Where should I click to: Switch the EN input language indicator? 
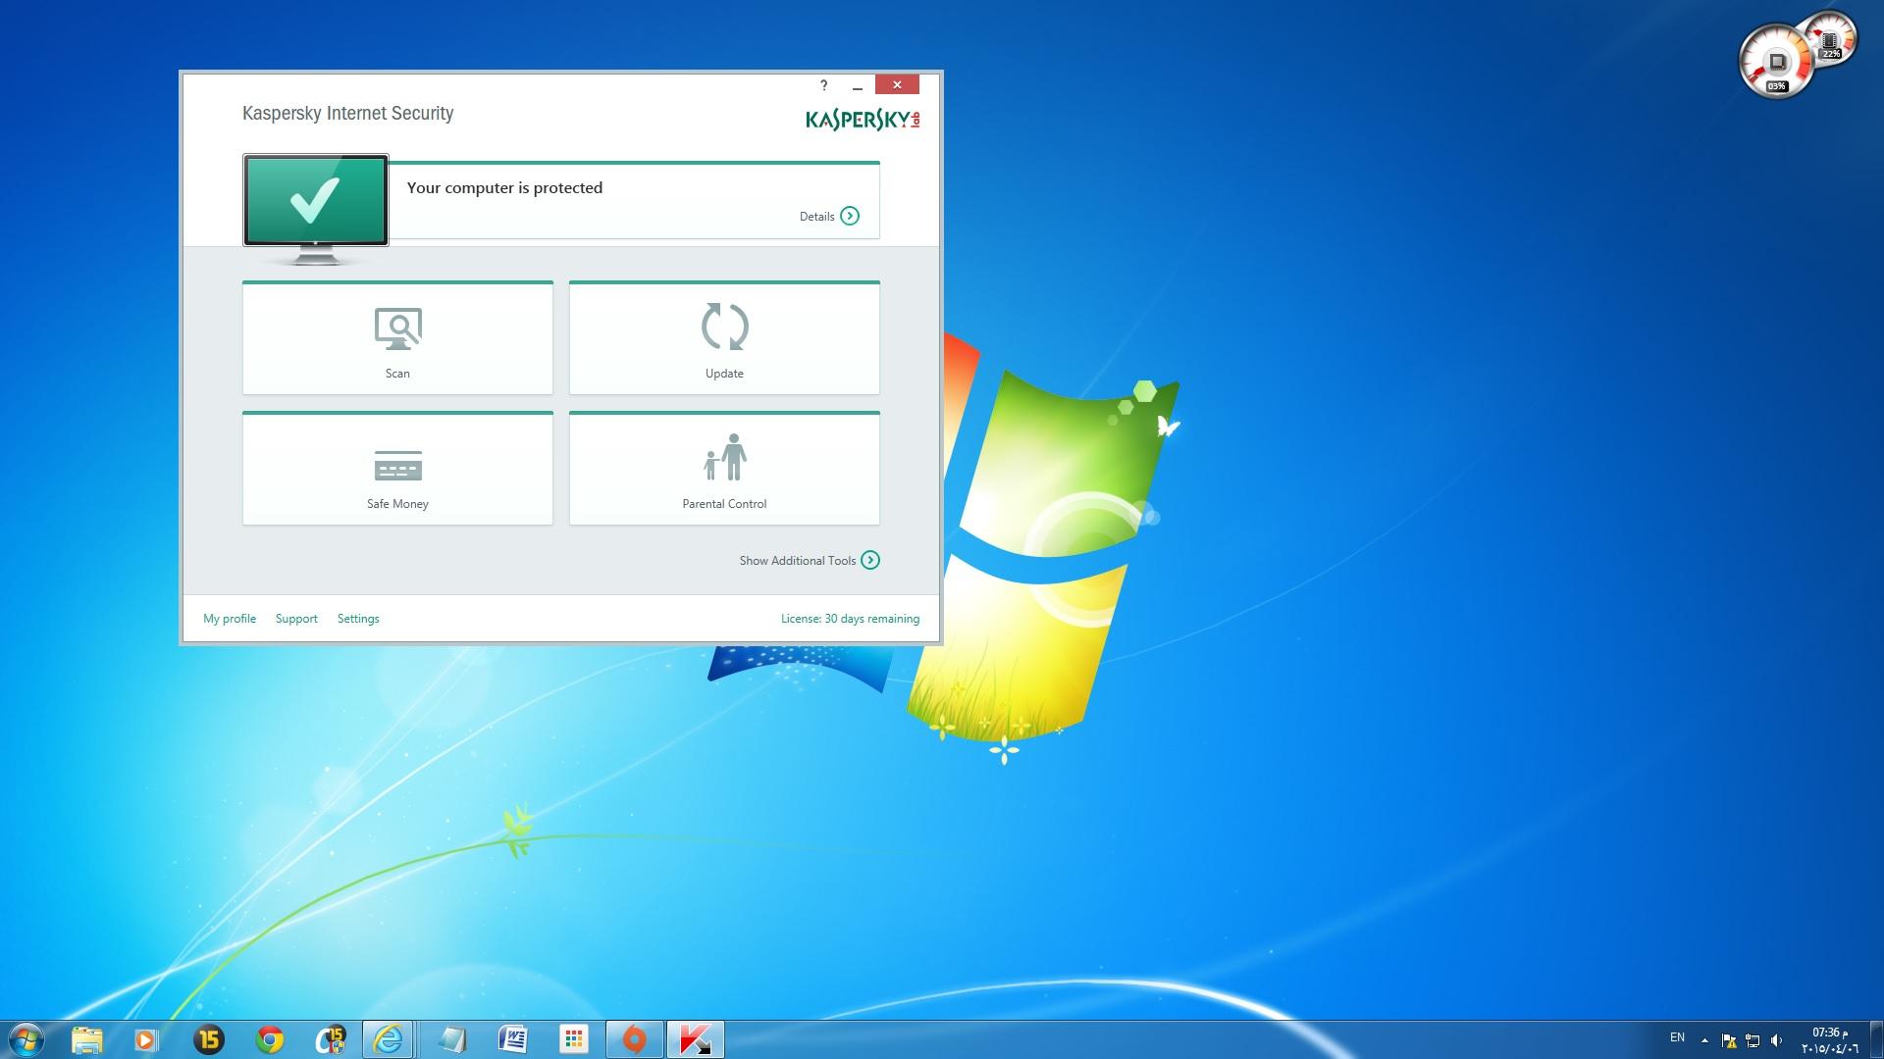click(x=1677, y=1037)
